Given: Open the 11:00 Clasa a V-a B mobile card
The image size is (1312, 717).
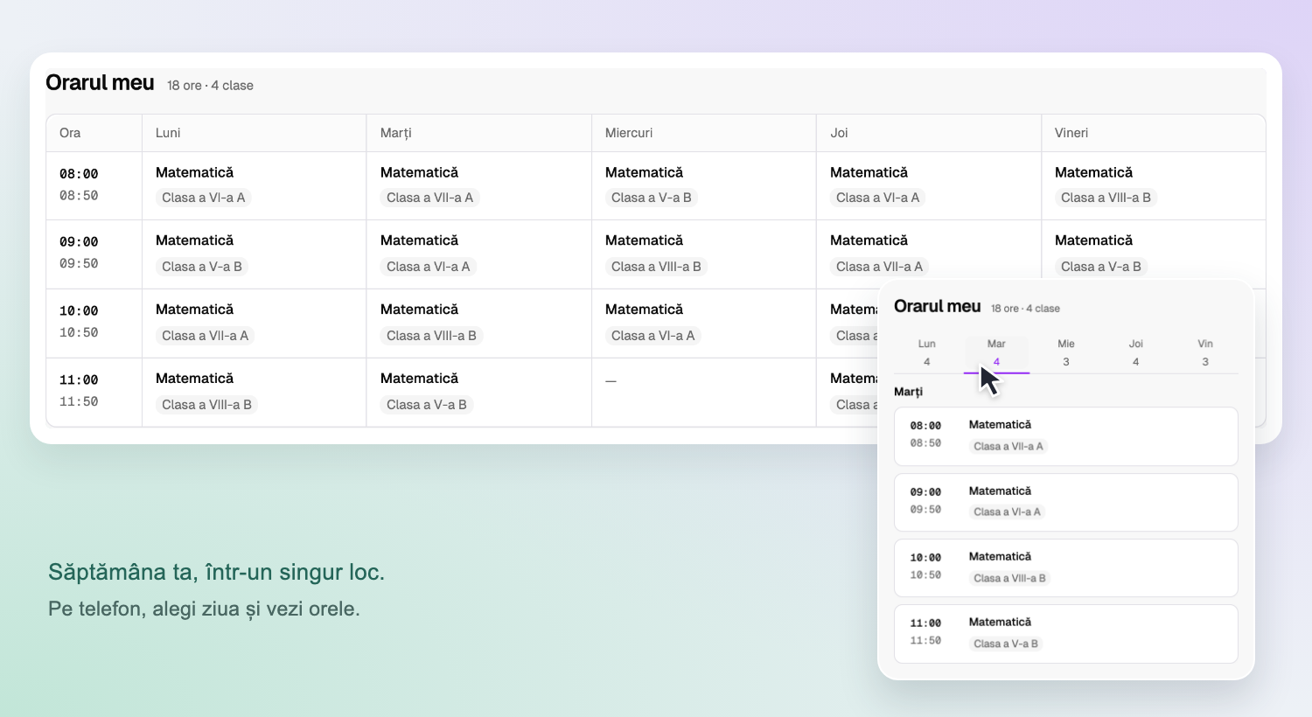Looking at the screenshot, I should point(1066,633).
